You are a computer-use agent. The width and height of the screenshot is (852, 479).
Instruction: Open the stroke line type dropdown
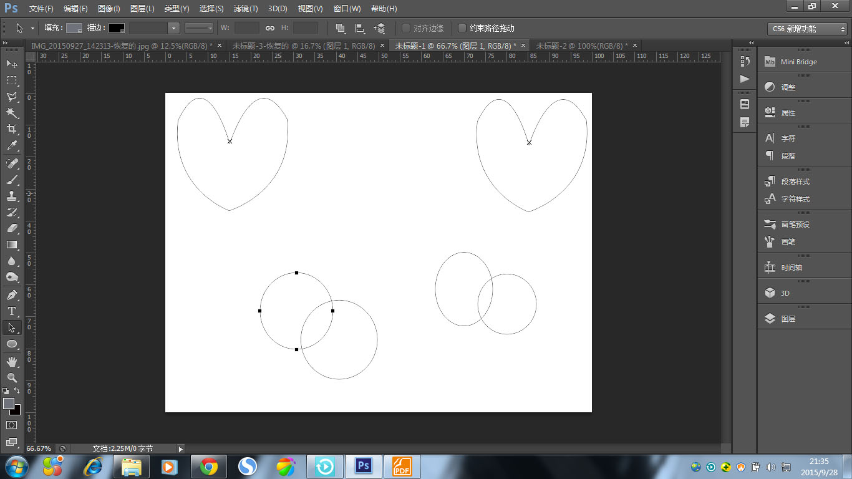point(199,28)
